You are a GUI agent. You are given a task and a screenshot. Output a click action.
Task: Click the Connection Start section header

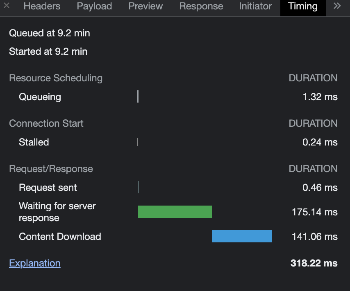(x=46, y=123)
